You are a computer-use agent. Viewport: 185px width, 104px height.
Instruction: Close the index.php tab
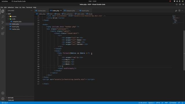pyautogui.click(x=61, y=11)
